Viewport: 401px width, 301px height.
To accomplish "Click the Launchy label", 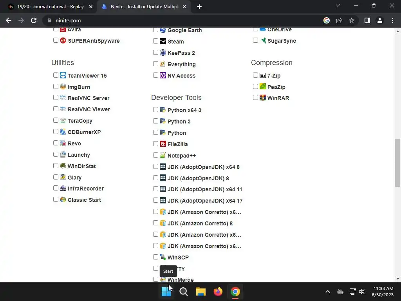I will (79, 155).
